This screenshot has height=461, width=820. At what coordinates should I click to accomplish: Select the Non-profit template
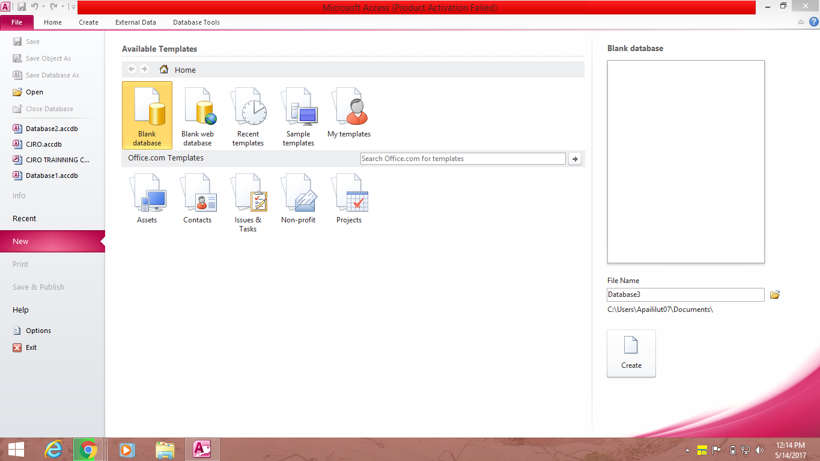click(x=299, y=200)
